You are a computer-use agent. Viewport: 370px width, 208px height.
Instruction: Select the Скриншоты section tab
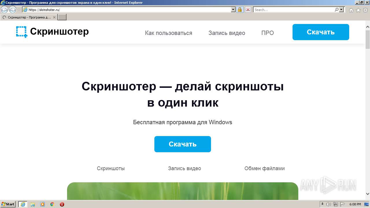111,168
